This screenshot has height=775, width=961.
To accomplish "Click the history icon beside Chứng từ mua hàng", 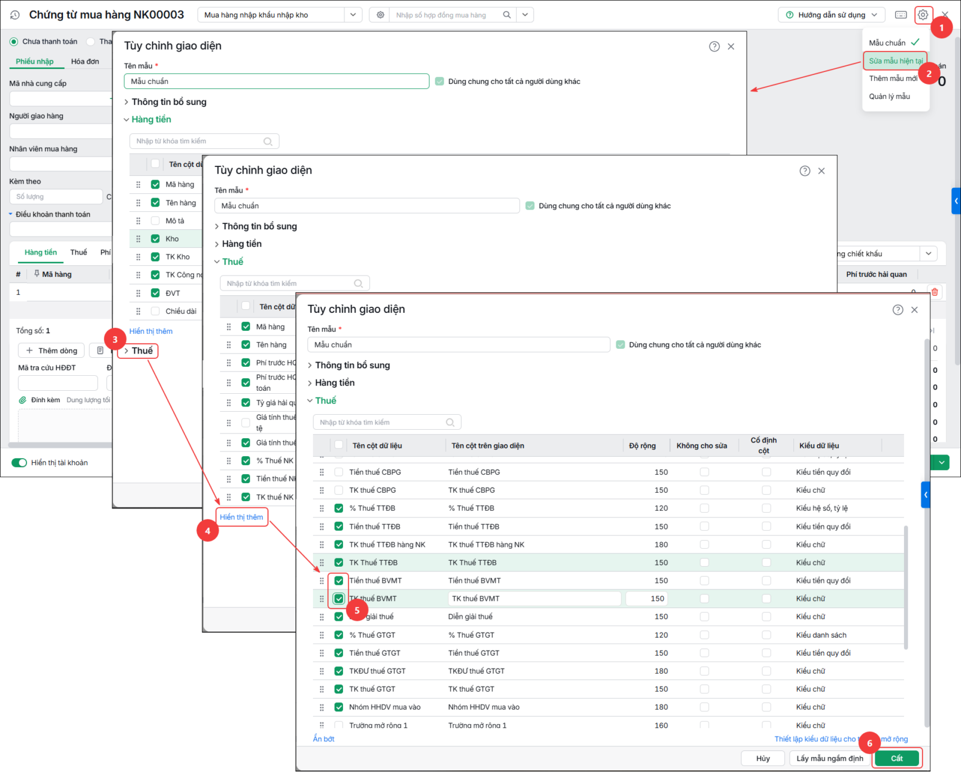I will click(x=15, y=15).
